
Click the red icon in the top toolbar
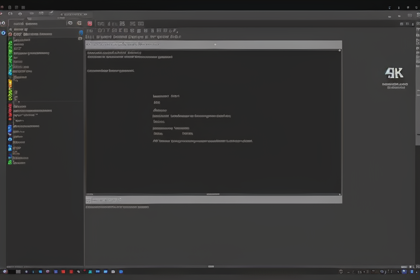(x=90, y=24)
